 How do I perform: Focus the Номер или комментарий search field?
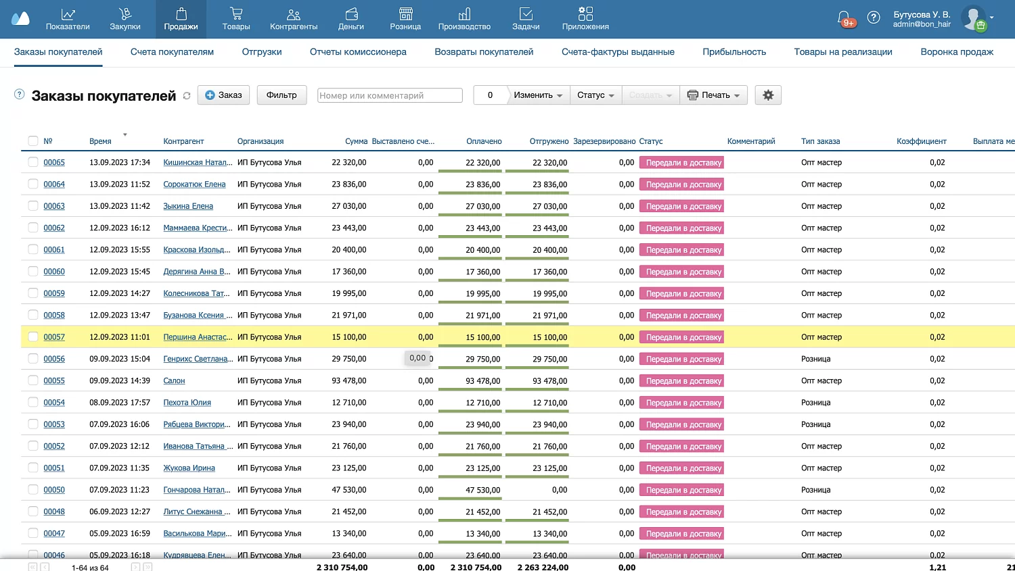click(x=390, y=95)
